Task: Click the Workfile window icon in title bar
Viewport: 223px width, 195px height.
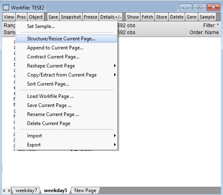Action: pos(6,7)
